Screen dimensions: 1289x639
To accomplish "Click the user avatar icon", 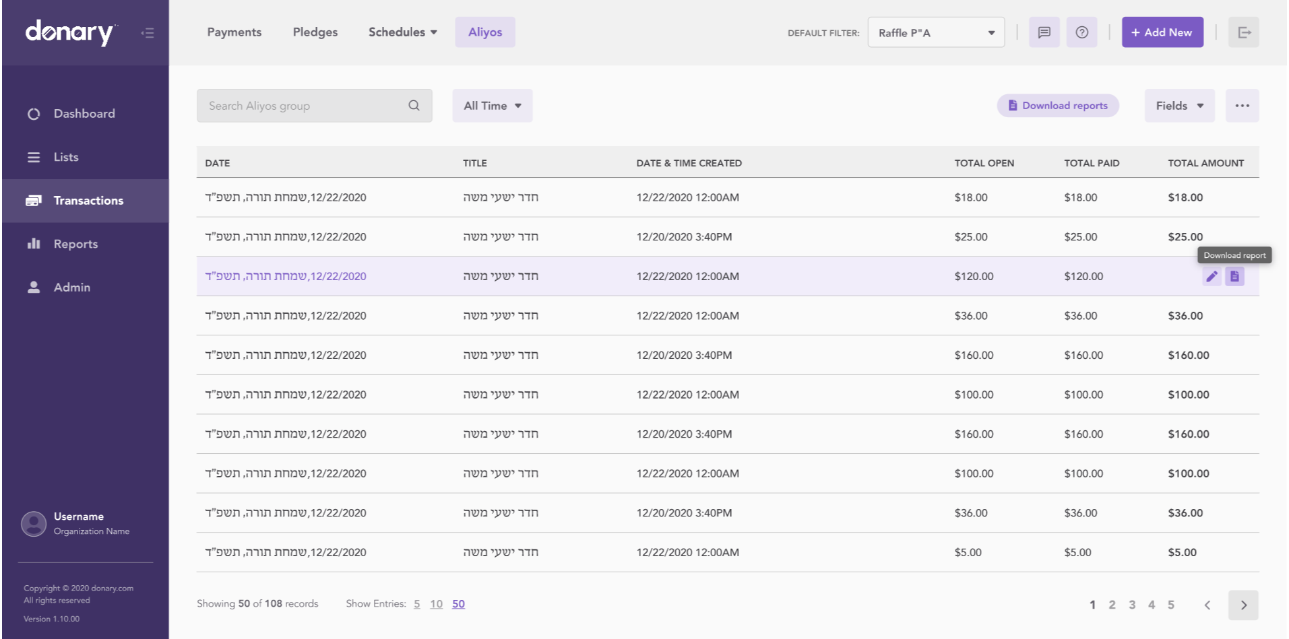I will click(34, 523).
